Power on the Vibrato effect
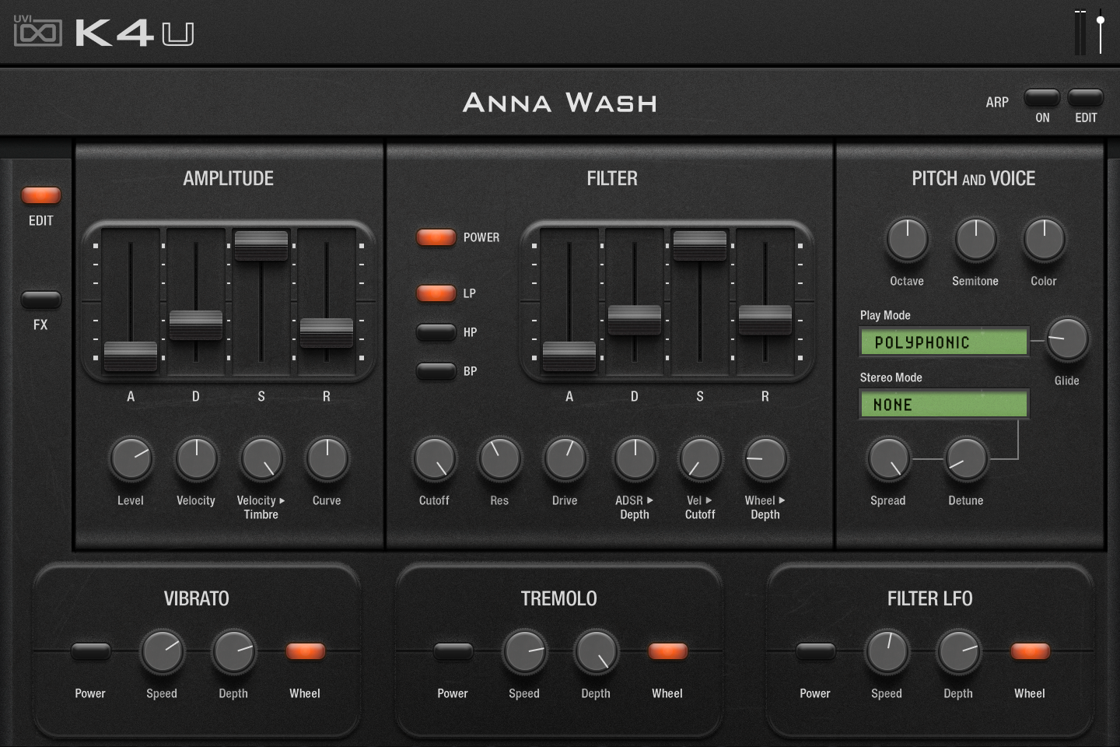The width and height of the screenshot is (1120, 747). pos(90,651)
